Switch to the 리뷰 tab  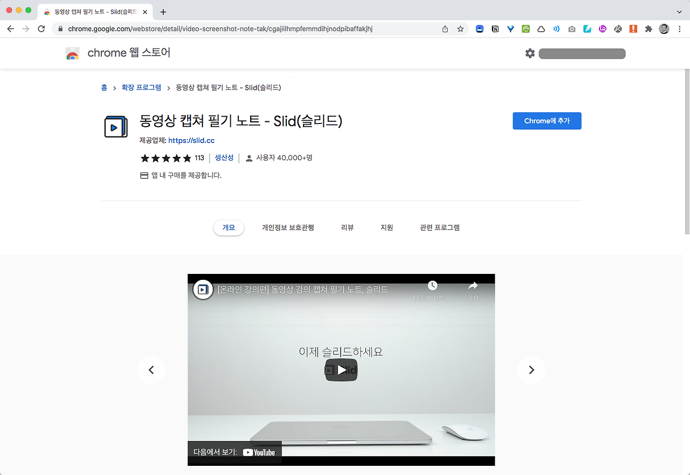(348, 228)
